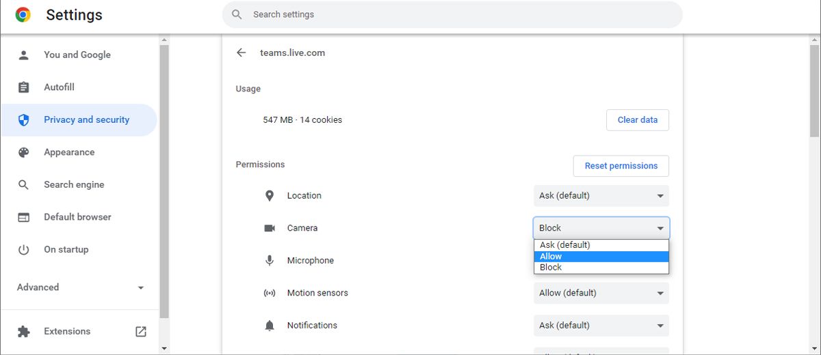The image size is (821, 355).
Task: Open You and Google settings section
Action: [x=79, y=55]
